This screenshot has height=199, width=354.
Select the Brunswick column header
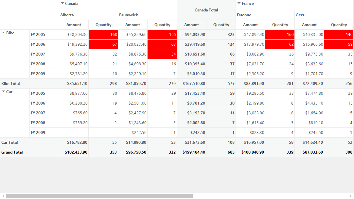click(147, 15)
